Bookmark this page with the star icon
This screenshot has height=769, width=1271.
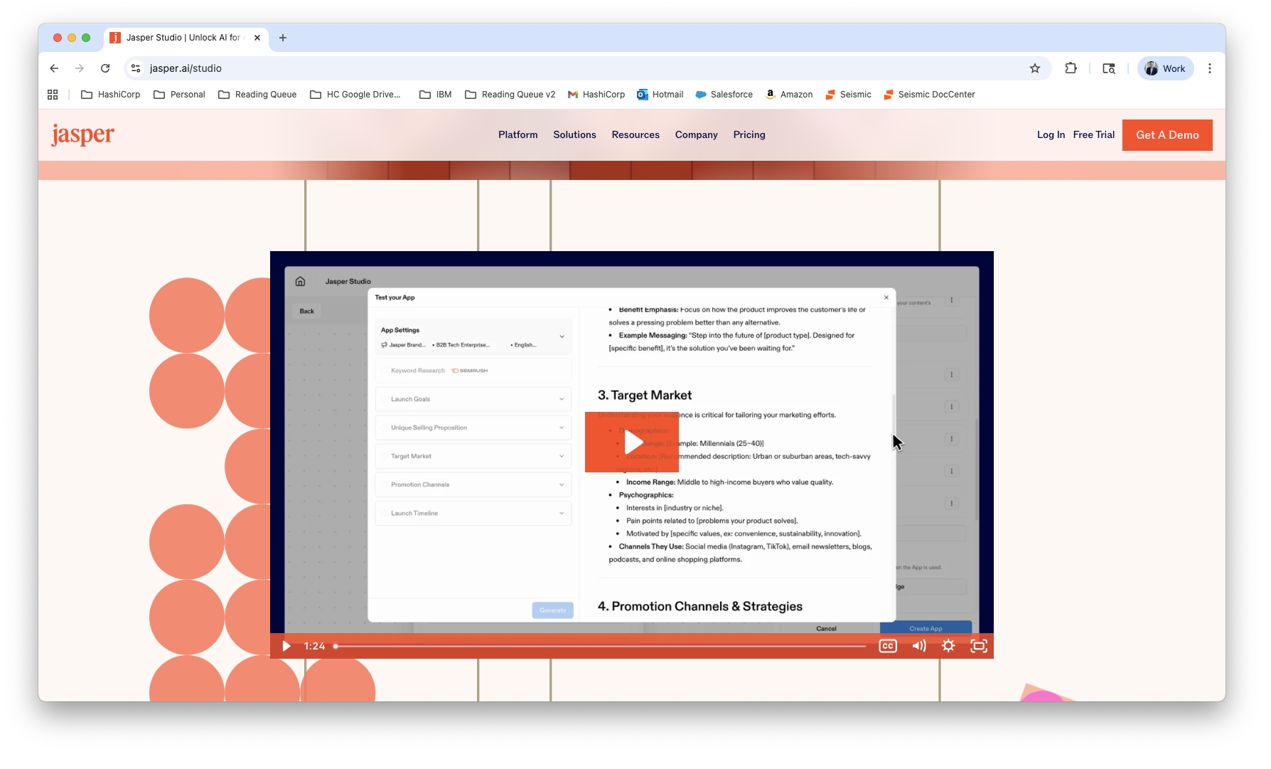tap(1035, 68)
